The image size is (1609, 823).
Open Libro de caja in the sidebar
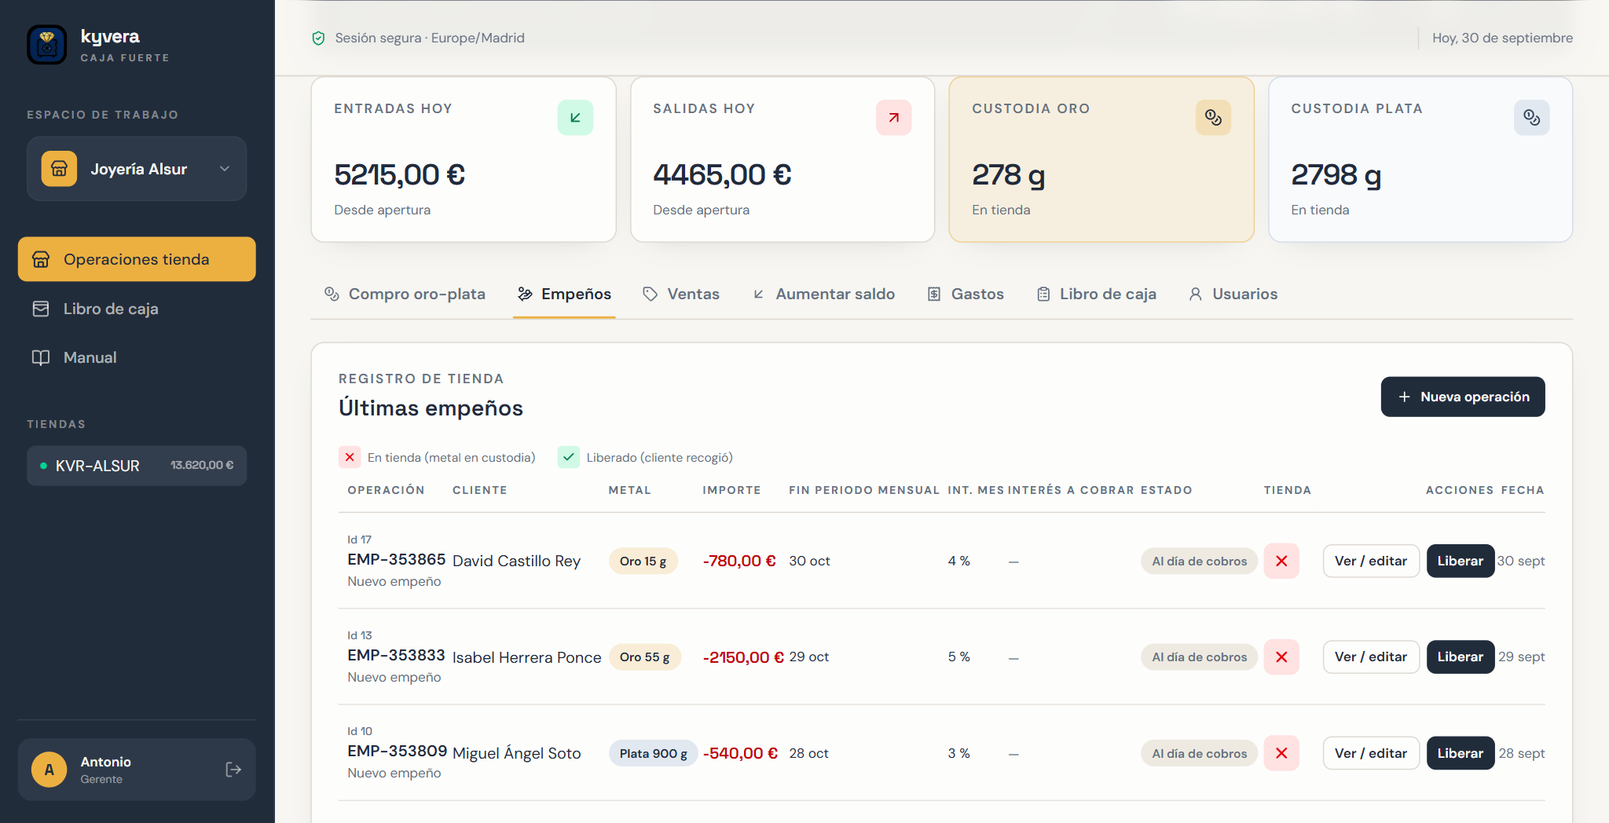(137, 309)
